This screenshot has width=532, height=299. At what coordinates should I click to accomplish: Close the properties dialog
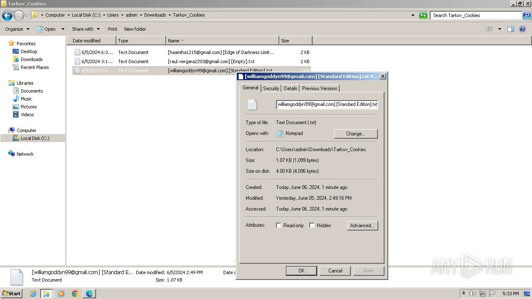[x=383, y=76]
